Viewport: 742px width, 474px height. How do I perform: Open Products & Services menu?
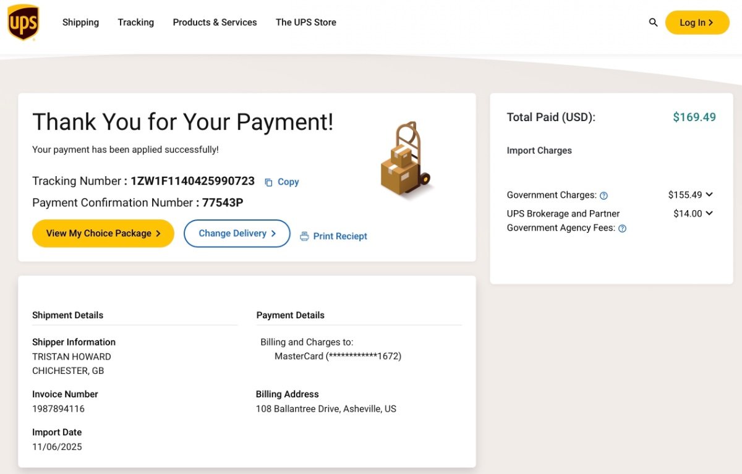pos(215,22)
